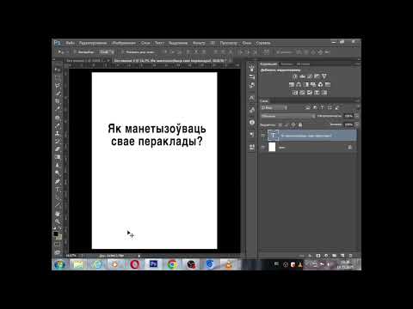Select the Clone Stamp tool
413x309 pixels.
point(58,133)
